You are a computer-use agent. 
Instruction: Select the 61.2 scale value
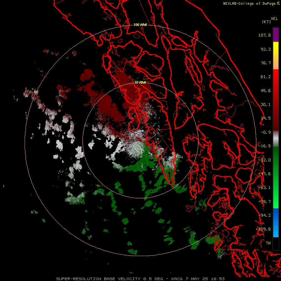click(266, 77)
